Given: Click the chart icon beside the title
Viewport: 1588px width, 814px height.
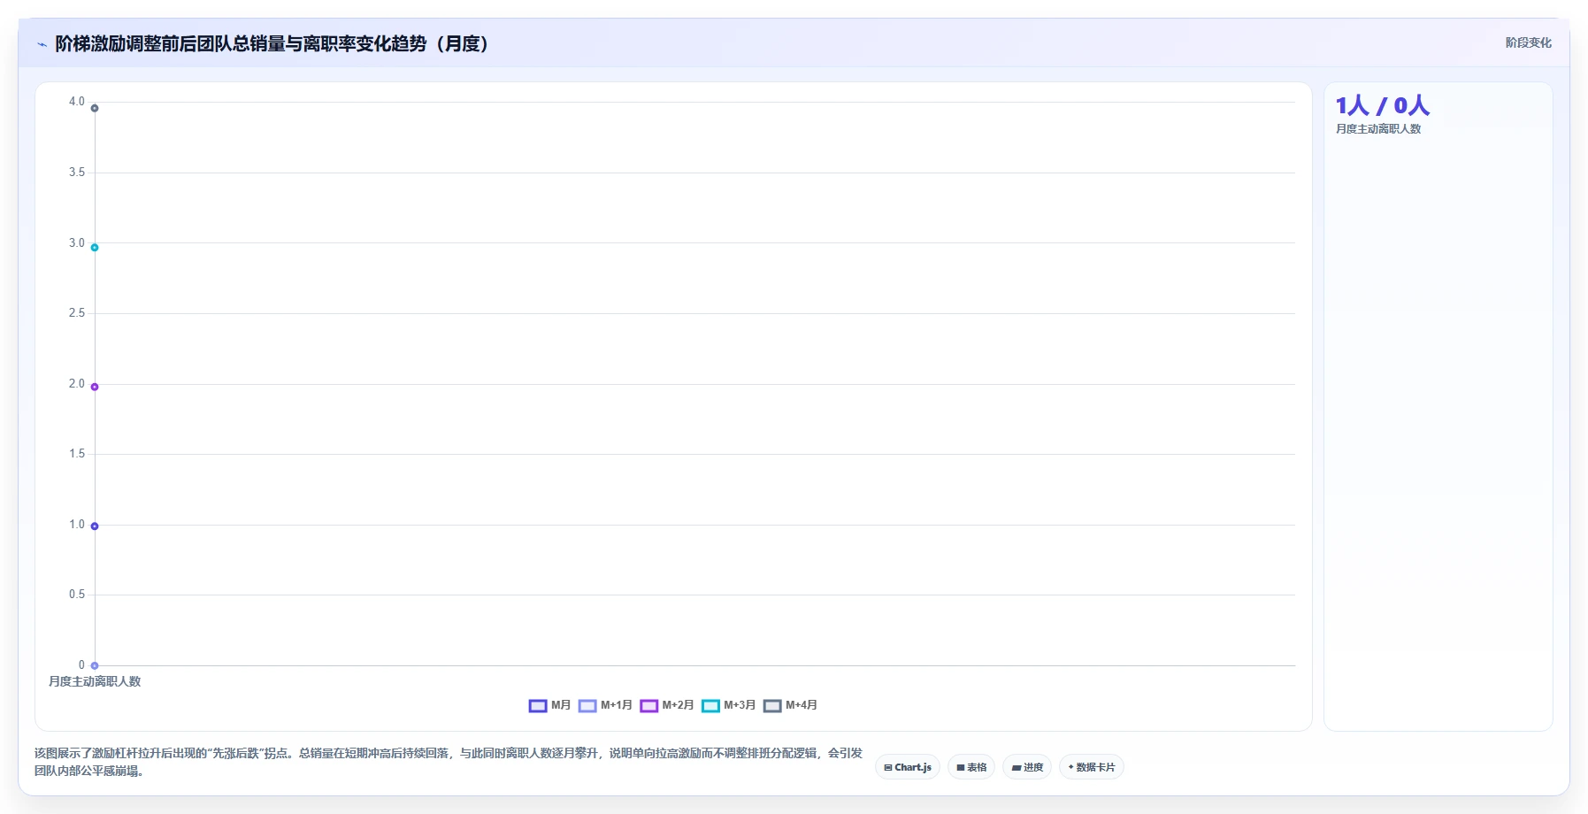Looking at the screenshot, I should (42, 44).
